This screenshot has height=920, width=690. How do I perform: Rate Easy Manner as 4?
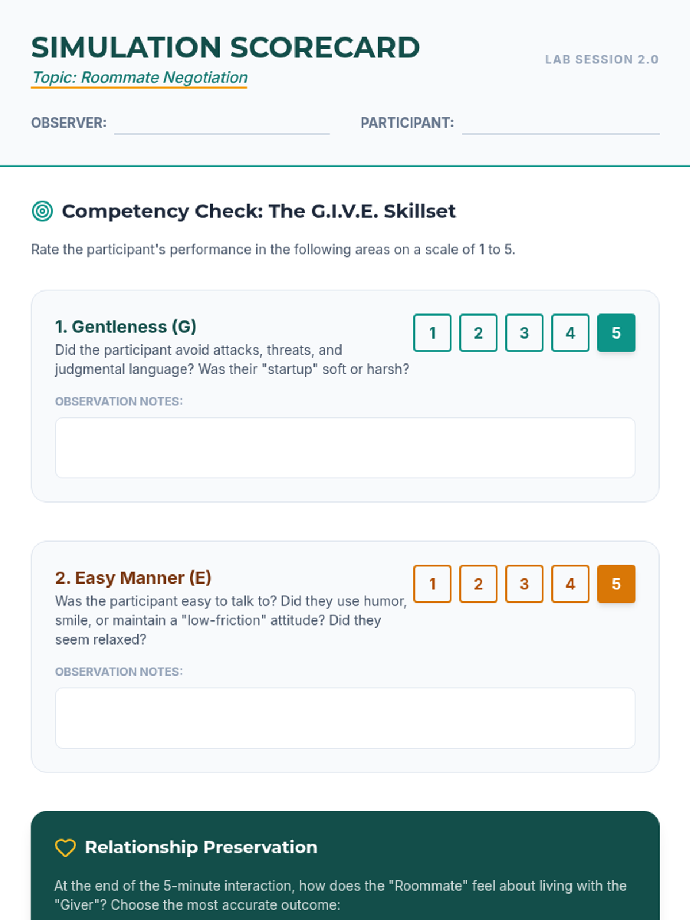point(570,584)
